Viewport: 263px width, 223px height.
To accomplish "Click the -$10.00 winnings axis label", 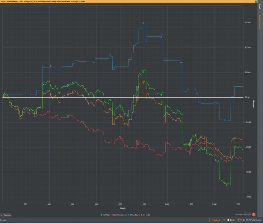I will coord(248,122).
